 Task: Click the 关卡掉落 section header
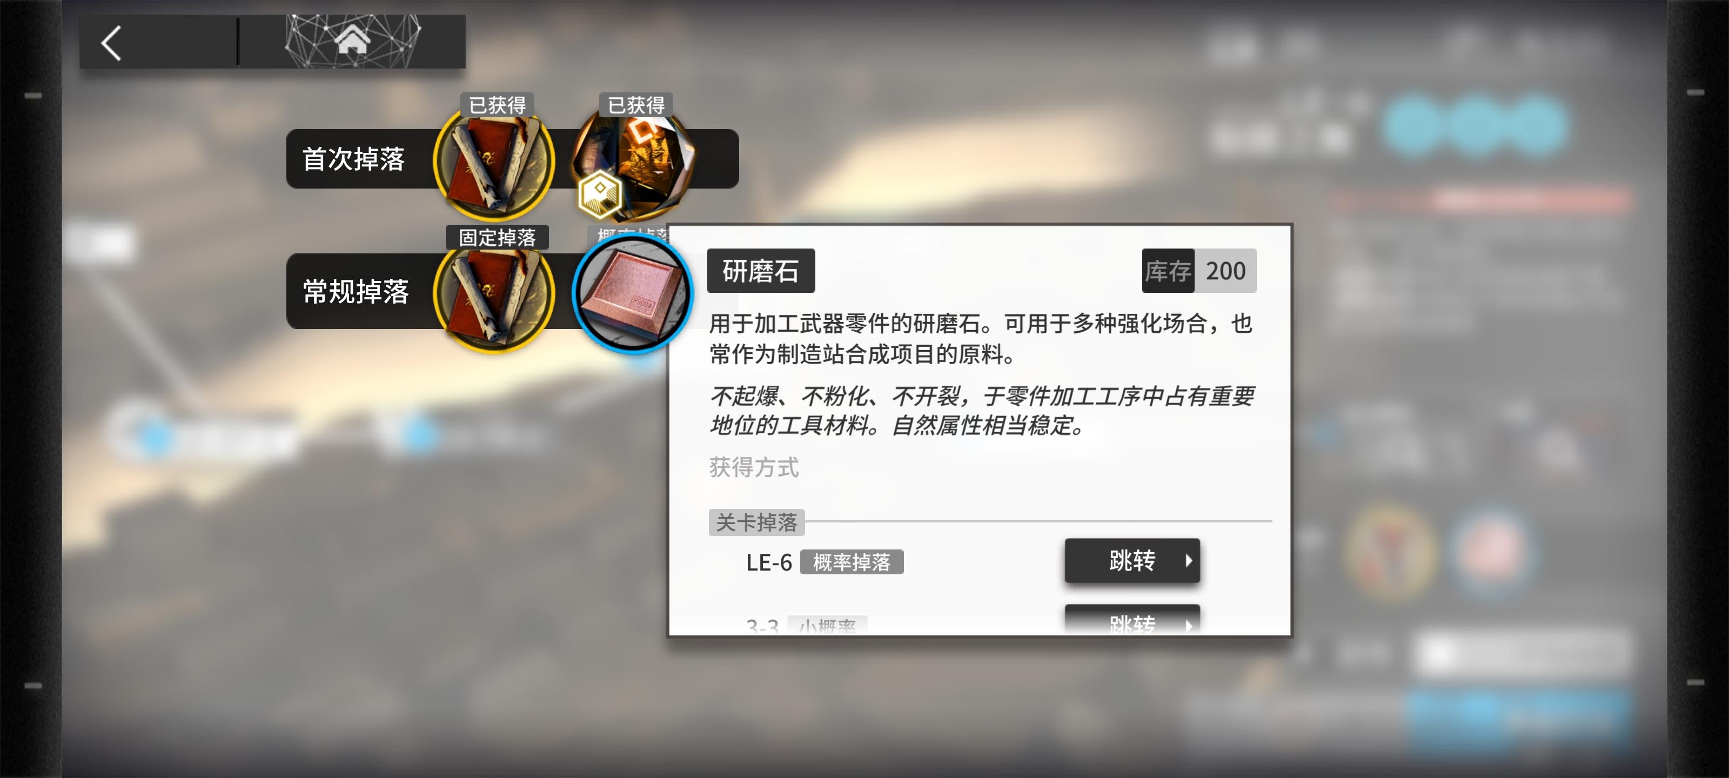click(x=756, y=521)
